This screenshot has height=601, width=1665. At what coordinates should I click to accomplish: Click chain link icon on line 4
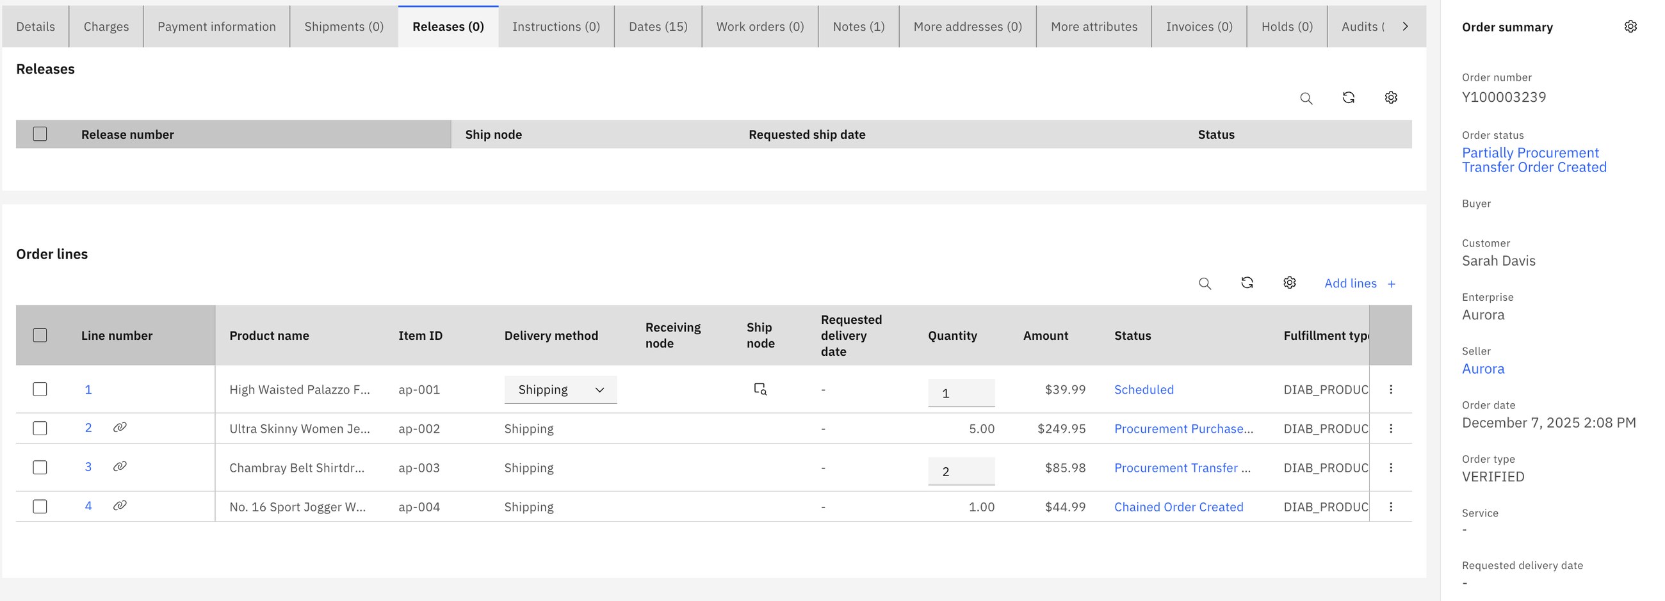[120, 506]
